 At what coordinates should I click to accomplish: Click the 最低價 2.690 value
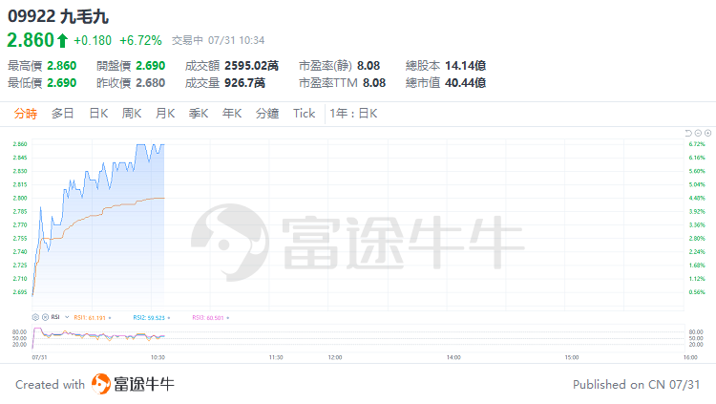click(x=62, y=83)
